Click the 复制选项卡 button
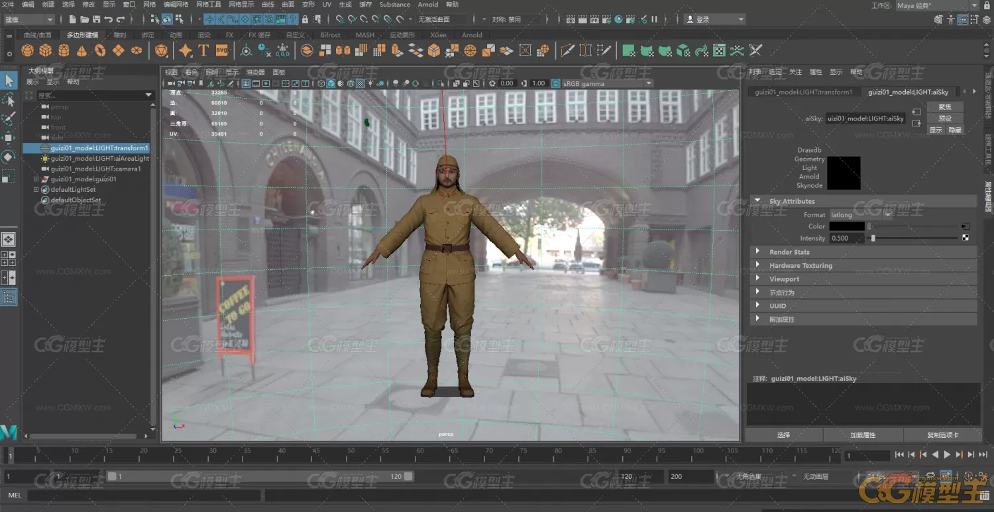This screenshot has width=994, height=512. 942,435
